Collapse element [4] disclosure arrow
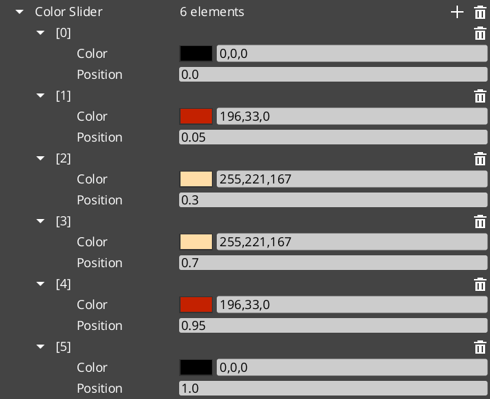The height and width of the screenshot is (399, 490). coord(40,284)
